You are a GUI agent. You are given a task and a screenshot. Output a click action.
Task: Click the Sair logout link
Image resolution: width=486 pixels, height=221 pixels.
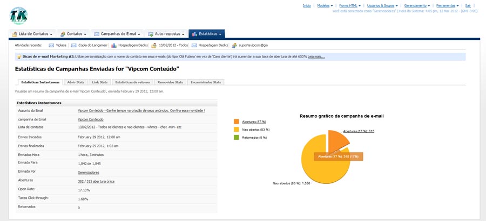click(x=468, y=5)
